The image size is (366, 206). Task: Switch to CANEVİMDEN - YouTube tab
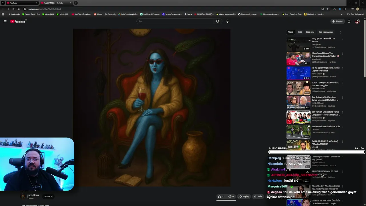[x=56, y=3]
